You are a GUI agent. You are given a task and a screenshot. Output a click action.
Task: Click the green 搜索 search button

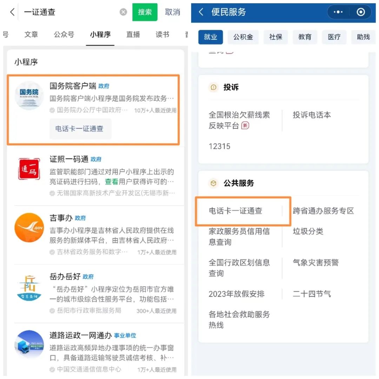point(145,12)
